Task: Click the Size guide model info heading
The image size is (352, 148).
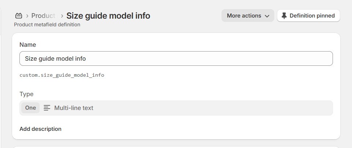Action: point(108,16)
